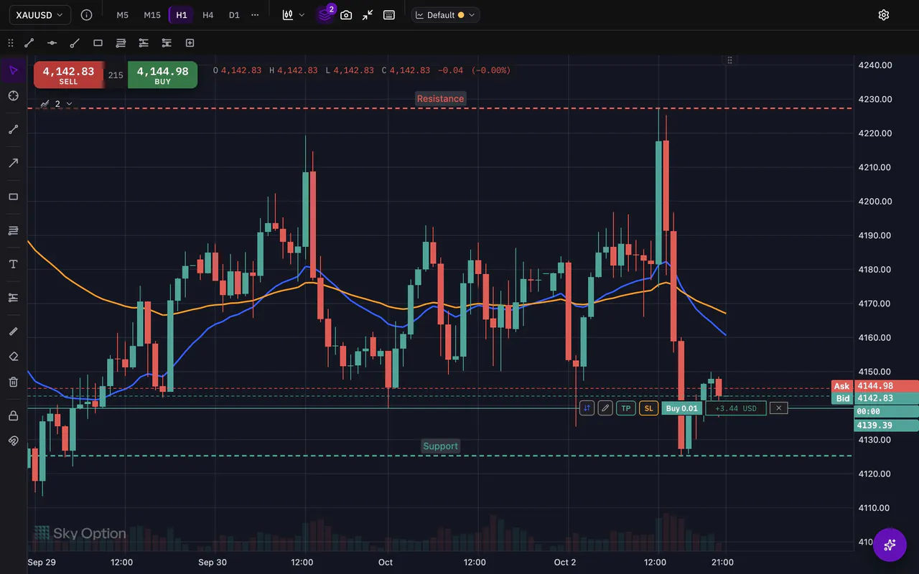The image size is (919, 574).
Task: Select the horizontal line tool in favorites bar
Action: [52, 43]
